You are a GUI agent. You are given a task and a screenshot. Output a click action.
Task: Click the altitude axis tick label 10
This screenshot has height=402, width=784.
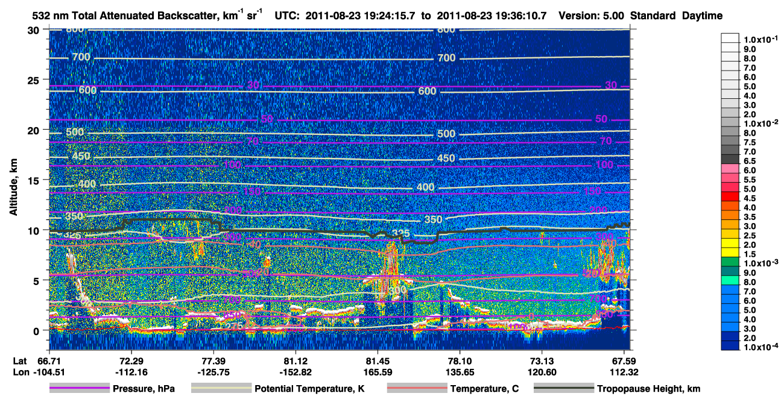[x=36, y=230]
